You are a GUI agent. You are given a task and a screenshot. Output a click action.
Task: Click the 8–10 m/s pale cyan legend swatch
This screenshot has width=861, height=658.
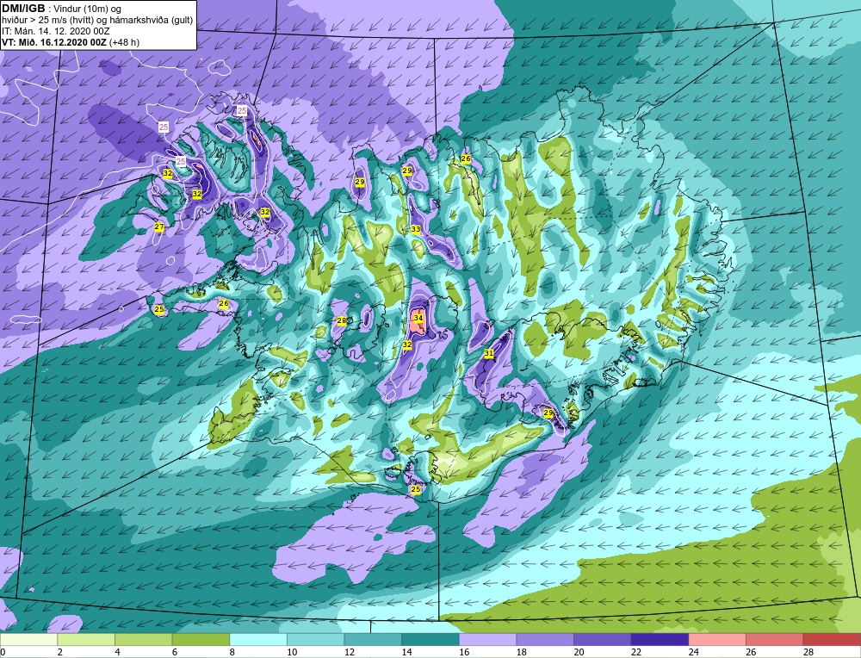[258, 640]
